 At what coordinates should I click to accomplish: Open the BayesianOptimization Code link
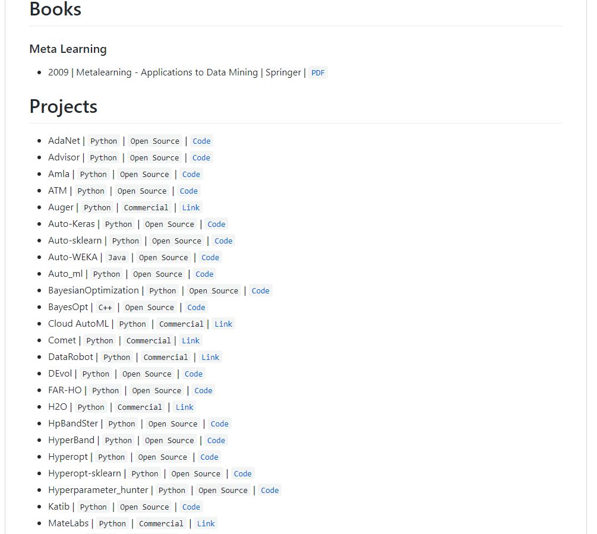point(260,291)
